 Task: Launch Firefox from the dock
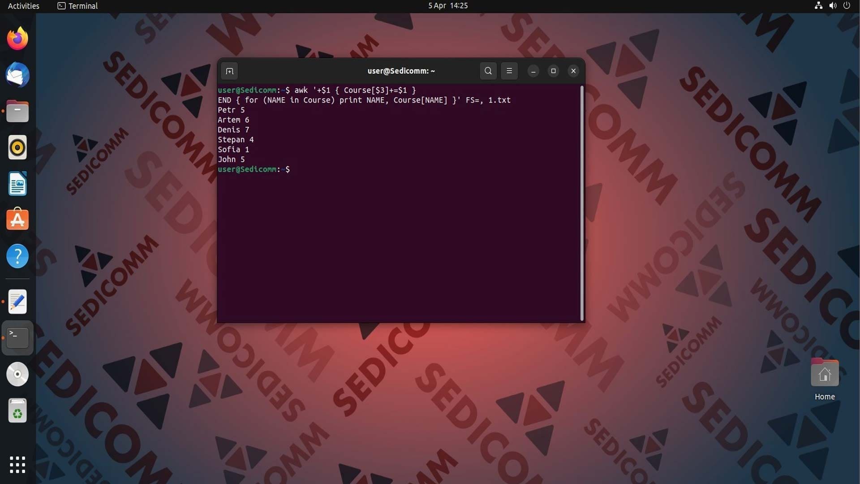(17, 39)
